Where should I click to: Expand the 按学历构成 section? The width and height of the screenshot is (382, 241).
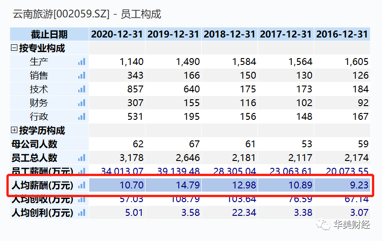click(x=14, y=130)
